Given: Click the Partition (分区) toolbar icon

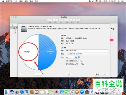Looking at the screenshot, I should [55, 20].
